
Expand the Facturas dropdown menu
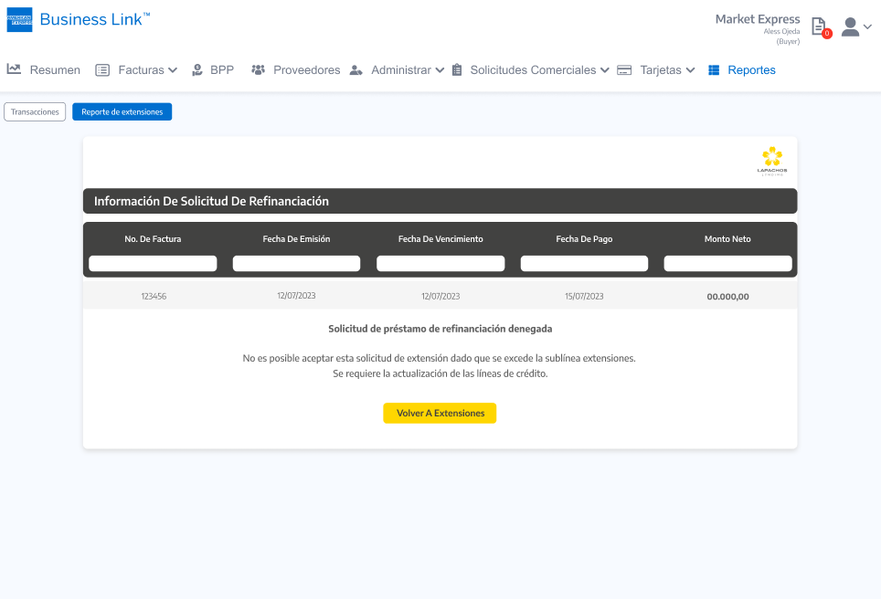click(172, 70)
